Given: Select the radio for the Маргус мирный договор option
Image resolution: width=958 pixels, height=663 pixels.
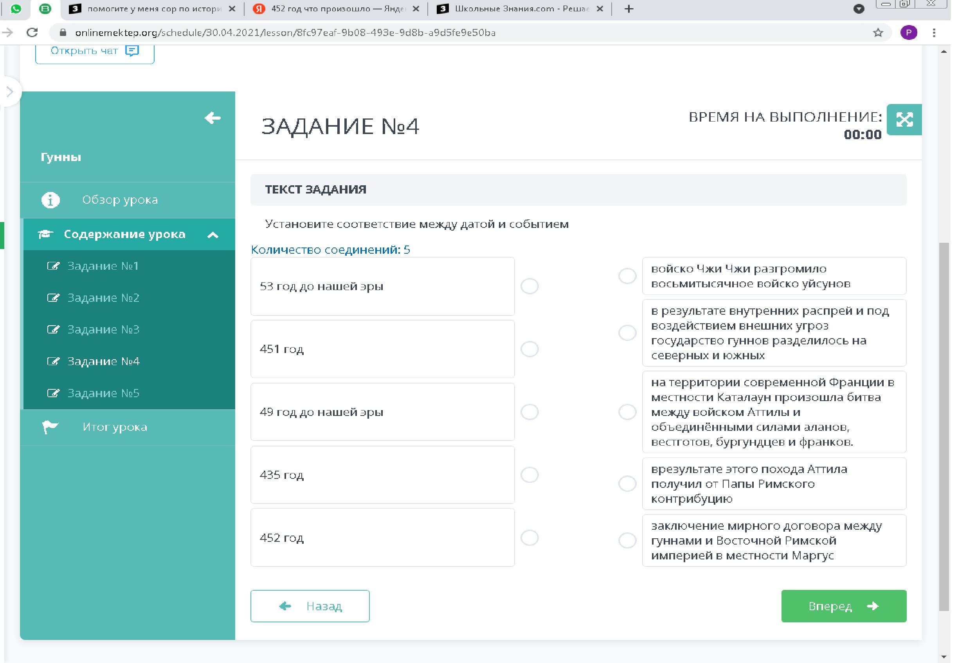Looking at the screenshot, I should pyautogui.click(x=627, y=541).
